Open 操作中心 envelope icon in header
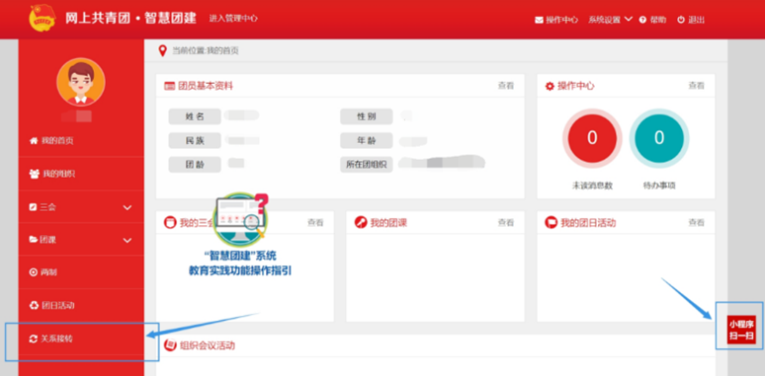The width and height of the screenshot is (765, 376). coord(539,20)
